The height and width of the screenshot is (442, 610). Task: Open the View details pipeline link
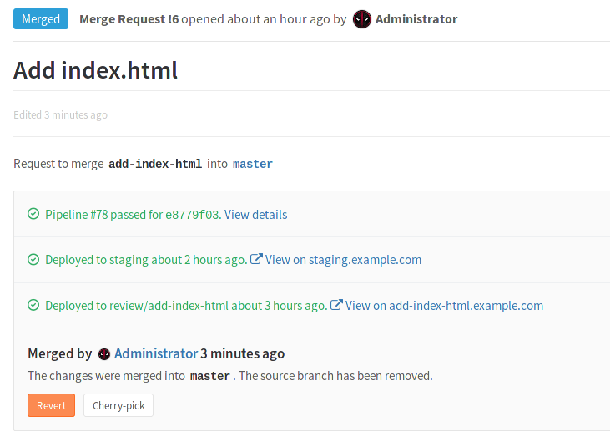point(255,215)
